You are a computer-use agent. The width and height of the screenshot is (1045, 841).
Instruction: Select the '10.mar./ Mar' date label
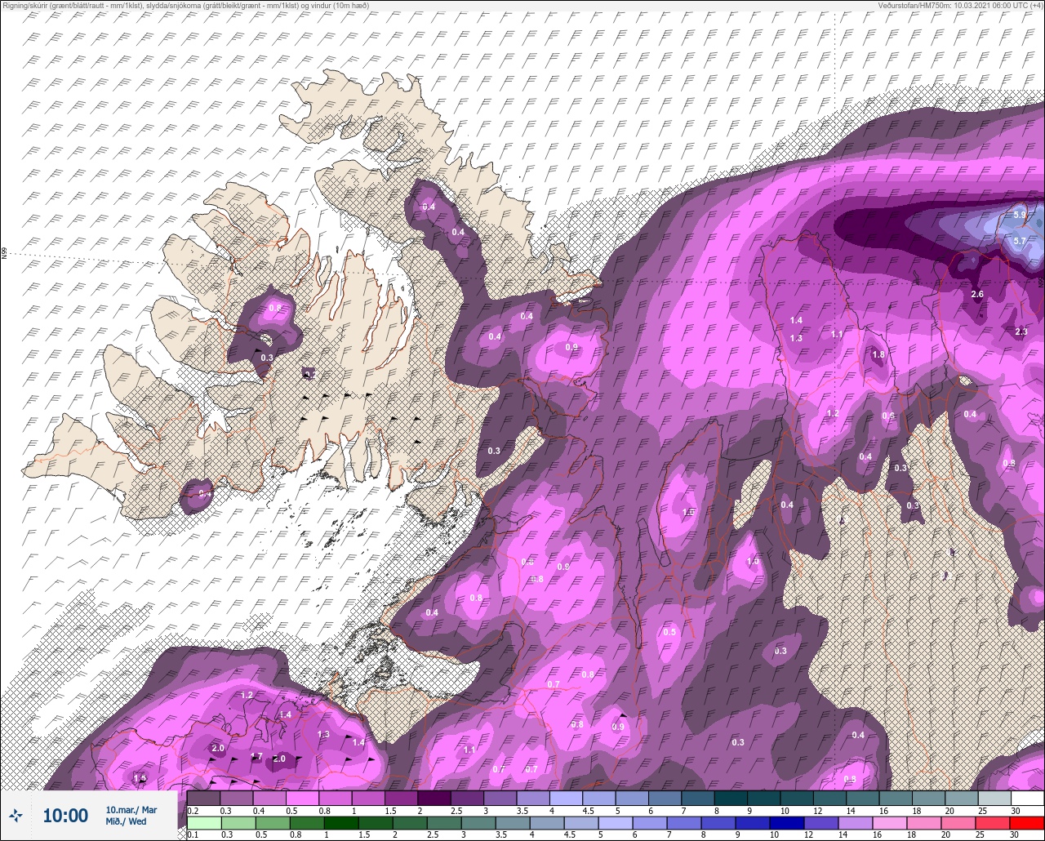pyautogui.click(x=131, y=810)
